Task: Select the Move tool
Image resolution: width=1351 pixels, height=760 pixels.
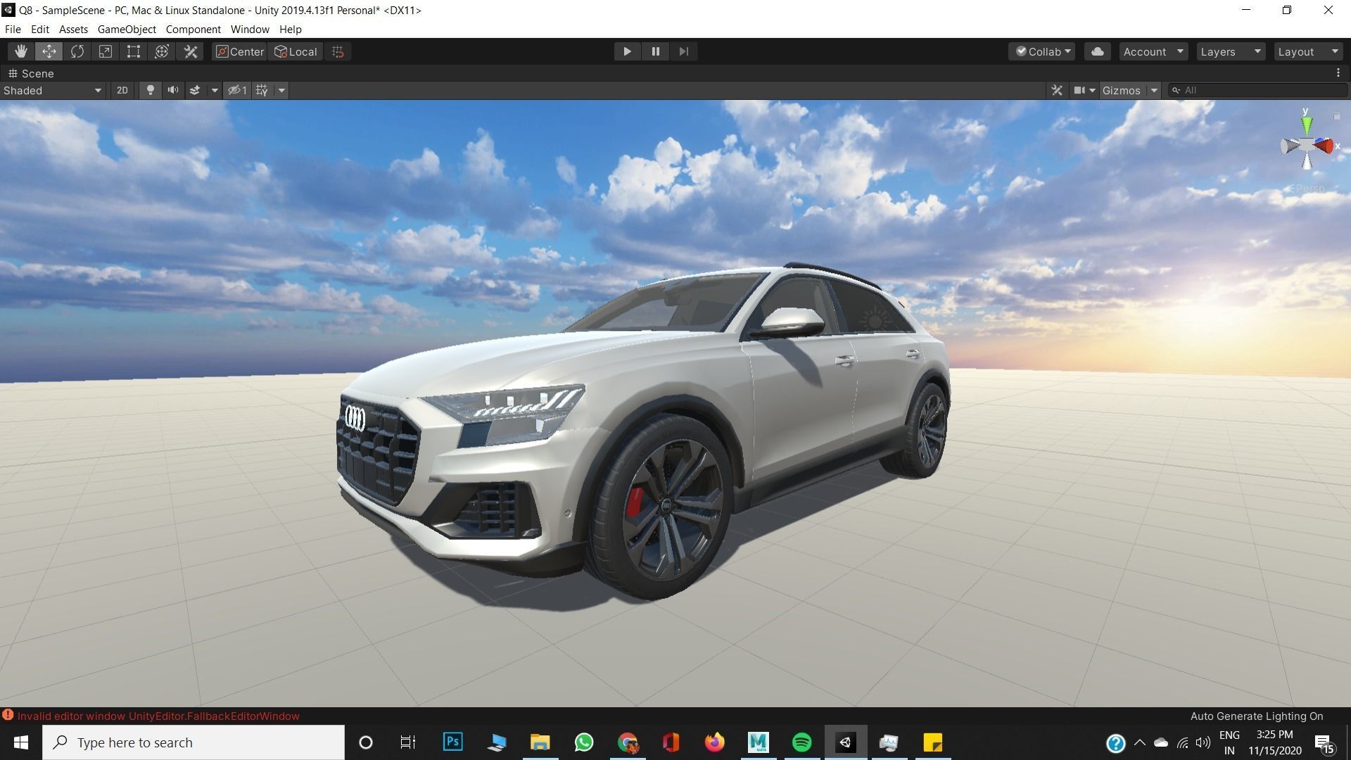Action: 49,51
